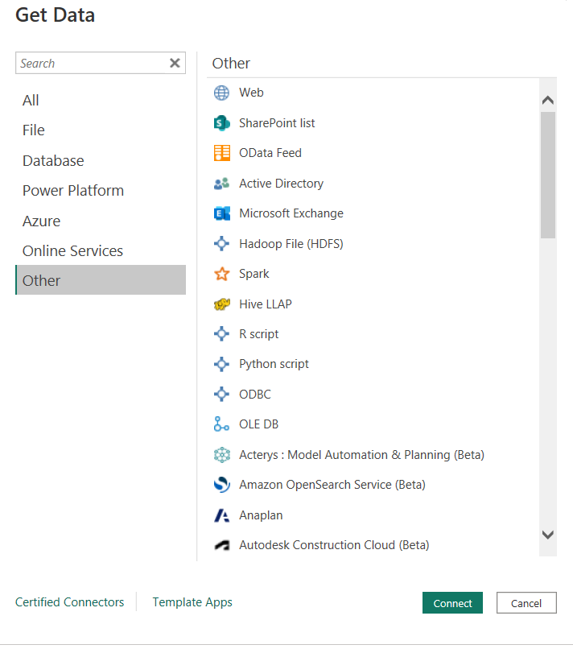Open the Online Services category

click(x=72, y=251)
